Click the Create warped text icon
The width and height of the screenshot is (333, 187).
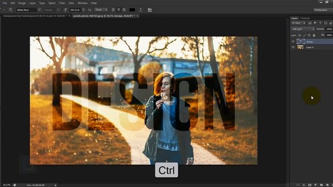coord(140,10)
